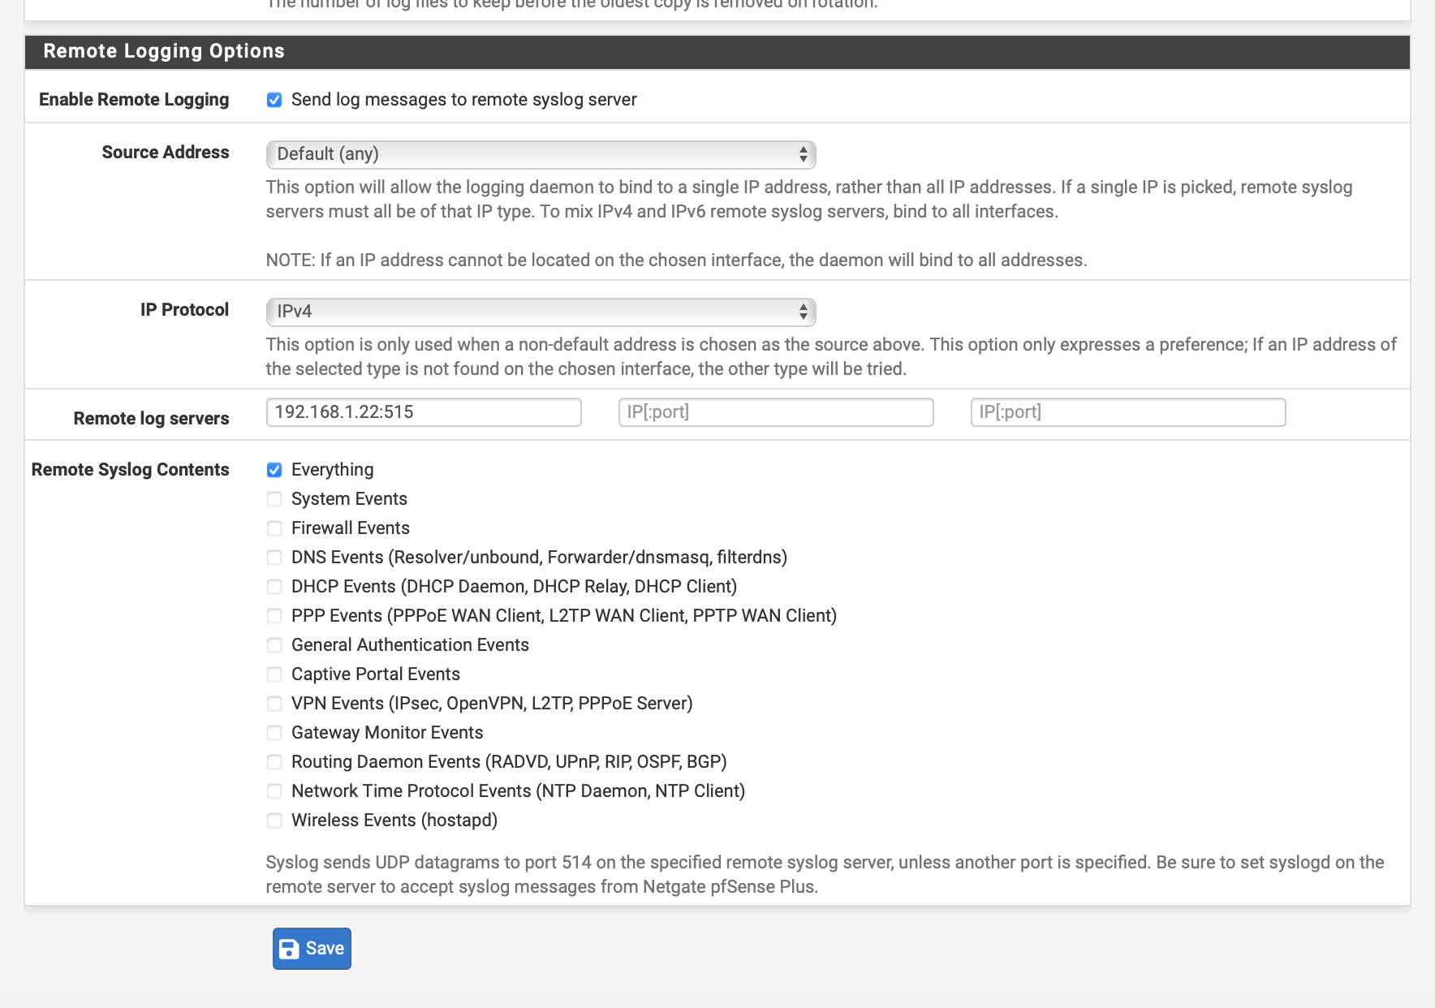
Task: Click the Source Address stepper arrows
Action: pos(802,154)
